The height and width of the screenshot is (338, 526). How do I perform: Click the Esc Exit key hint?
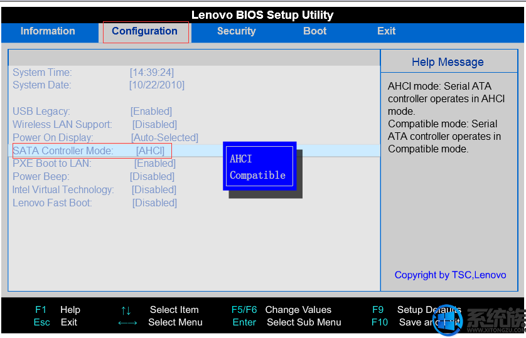coord(55,322)
